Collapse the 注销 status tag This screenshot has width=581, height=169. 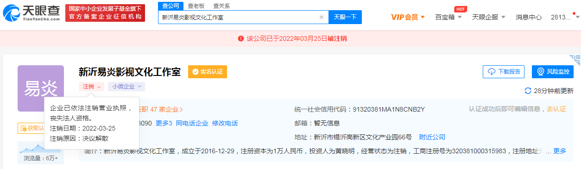pyautogui.click(x=91, y=87)
